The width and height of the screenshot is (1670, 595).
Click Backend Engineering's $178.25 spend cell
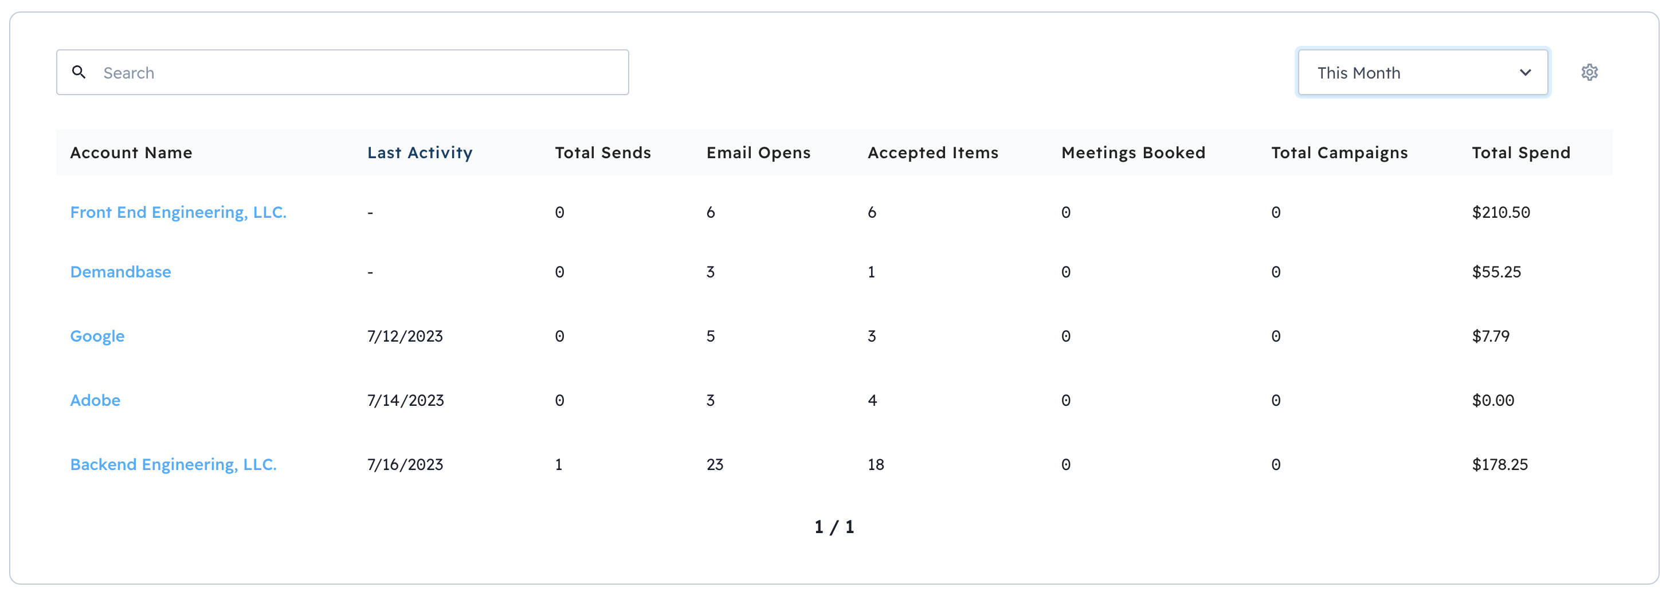(x=1499, y=465)
